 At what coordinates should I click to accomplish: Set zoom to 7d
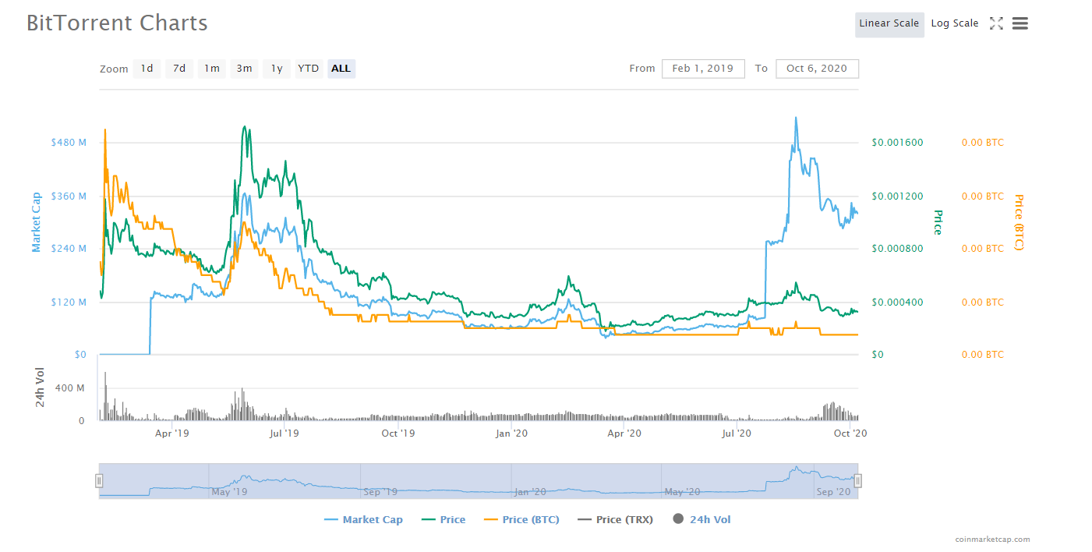click(x=179, y=69)
